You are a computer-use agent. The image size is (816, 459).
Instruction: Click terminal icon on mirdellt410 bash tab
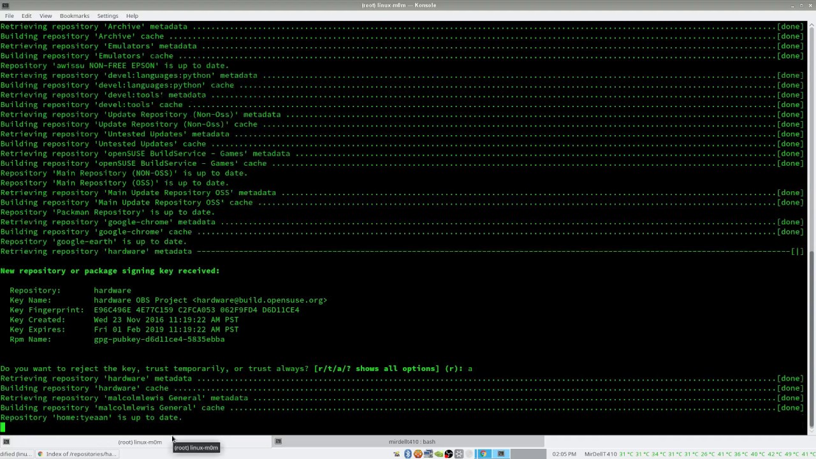(278, 441)
